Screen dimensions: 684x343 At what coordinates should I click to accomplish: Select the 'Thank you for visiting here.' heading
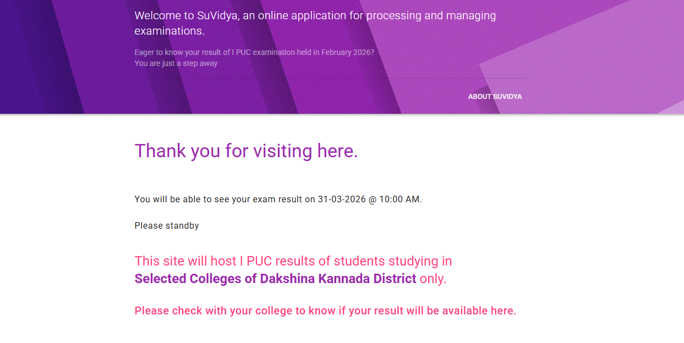246,151
